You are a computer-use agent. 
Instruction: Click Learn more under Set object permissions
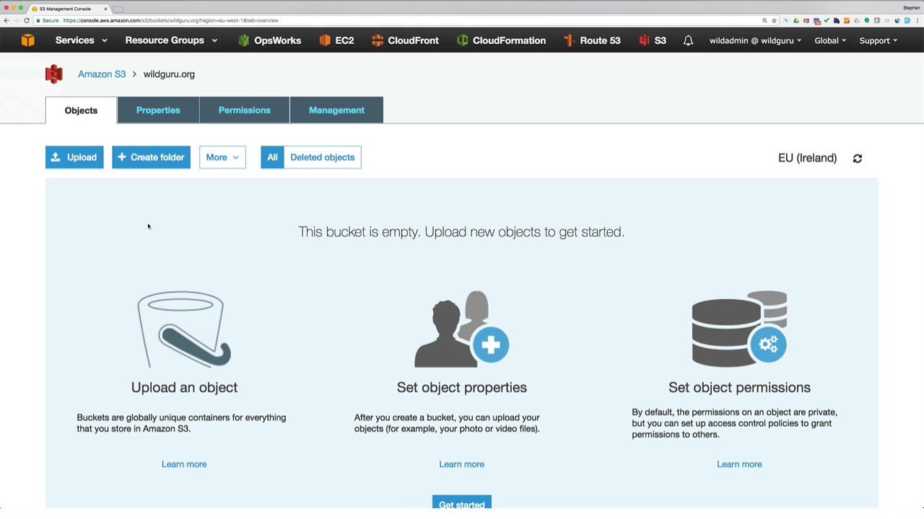[739, 464]
